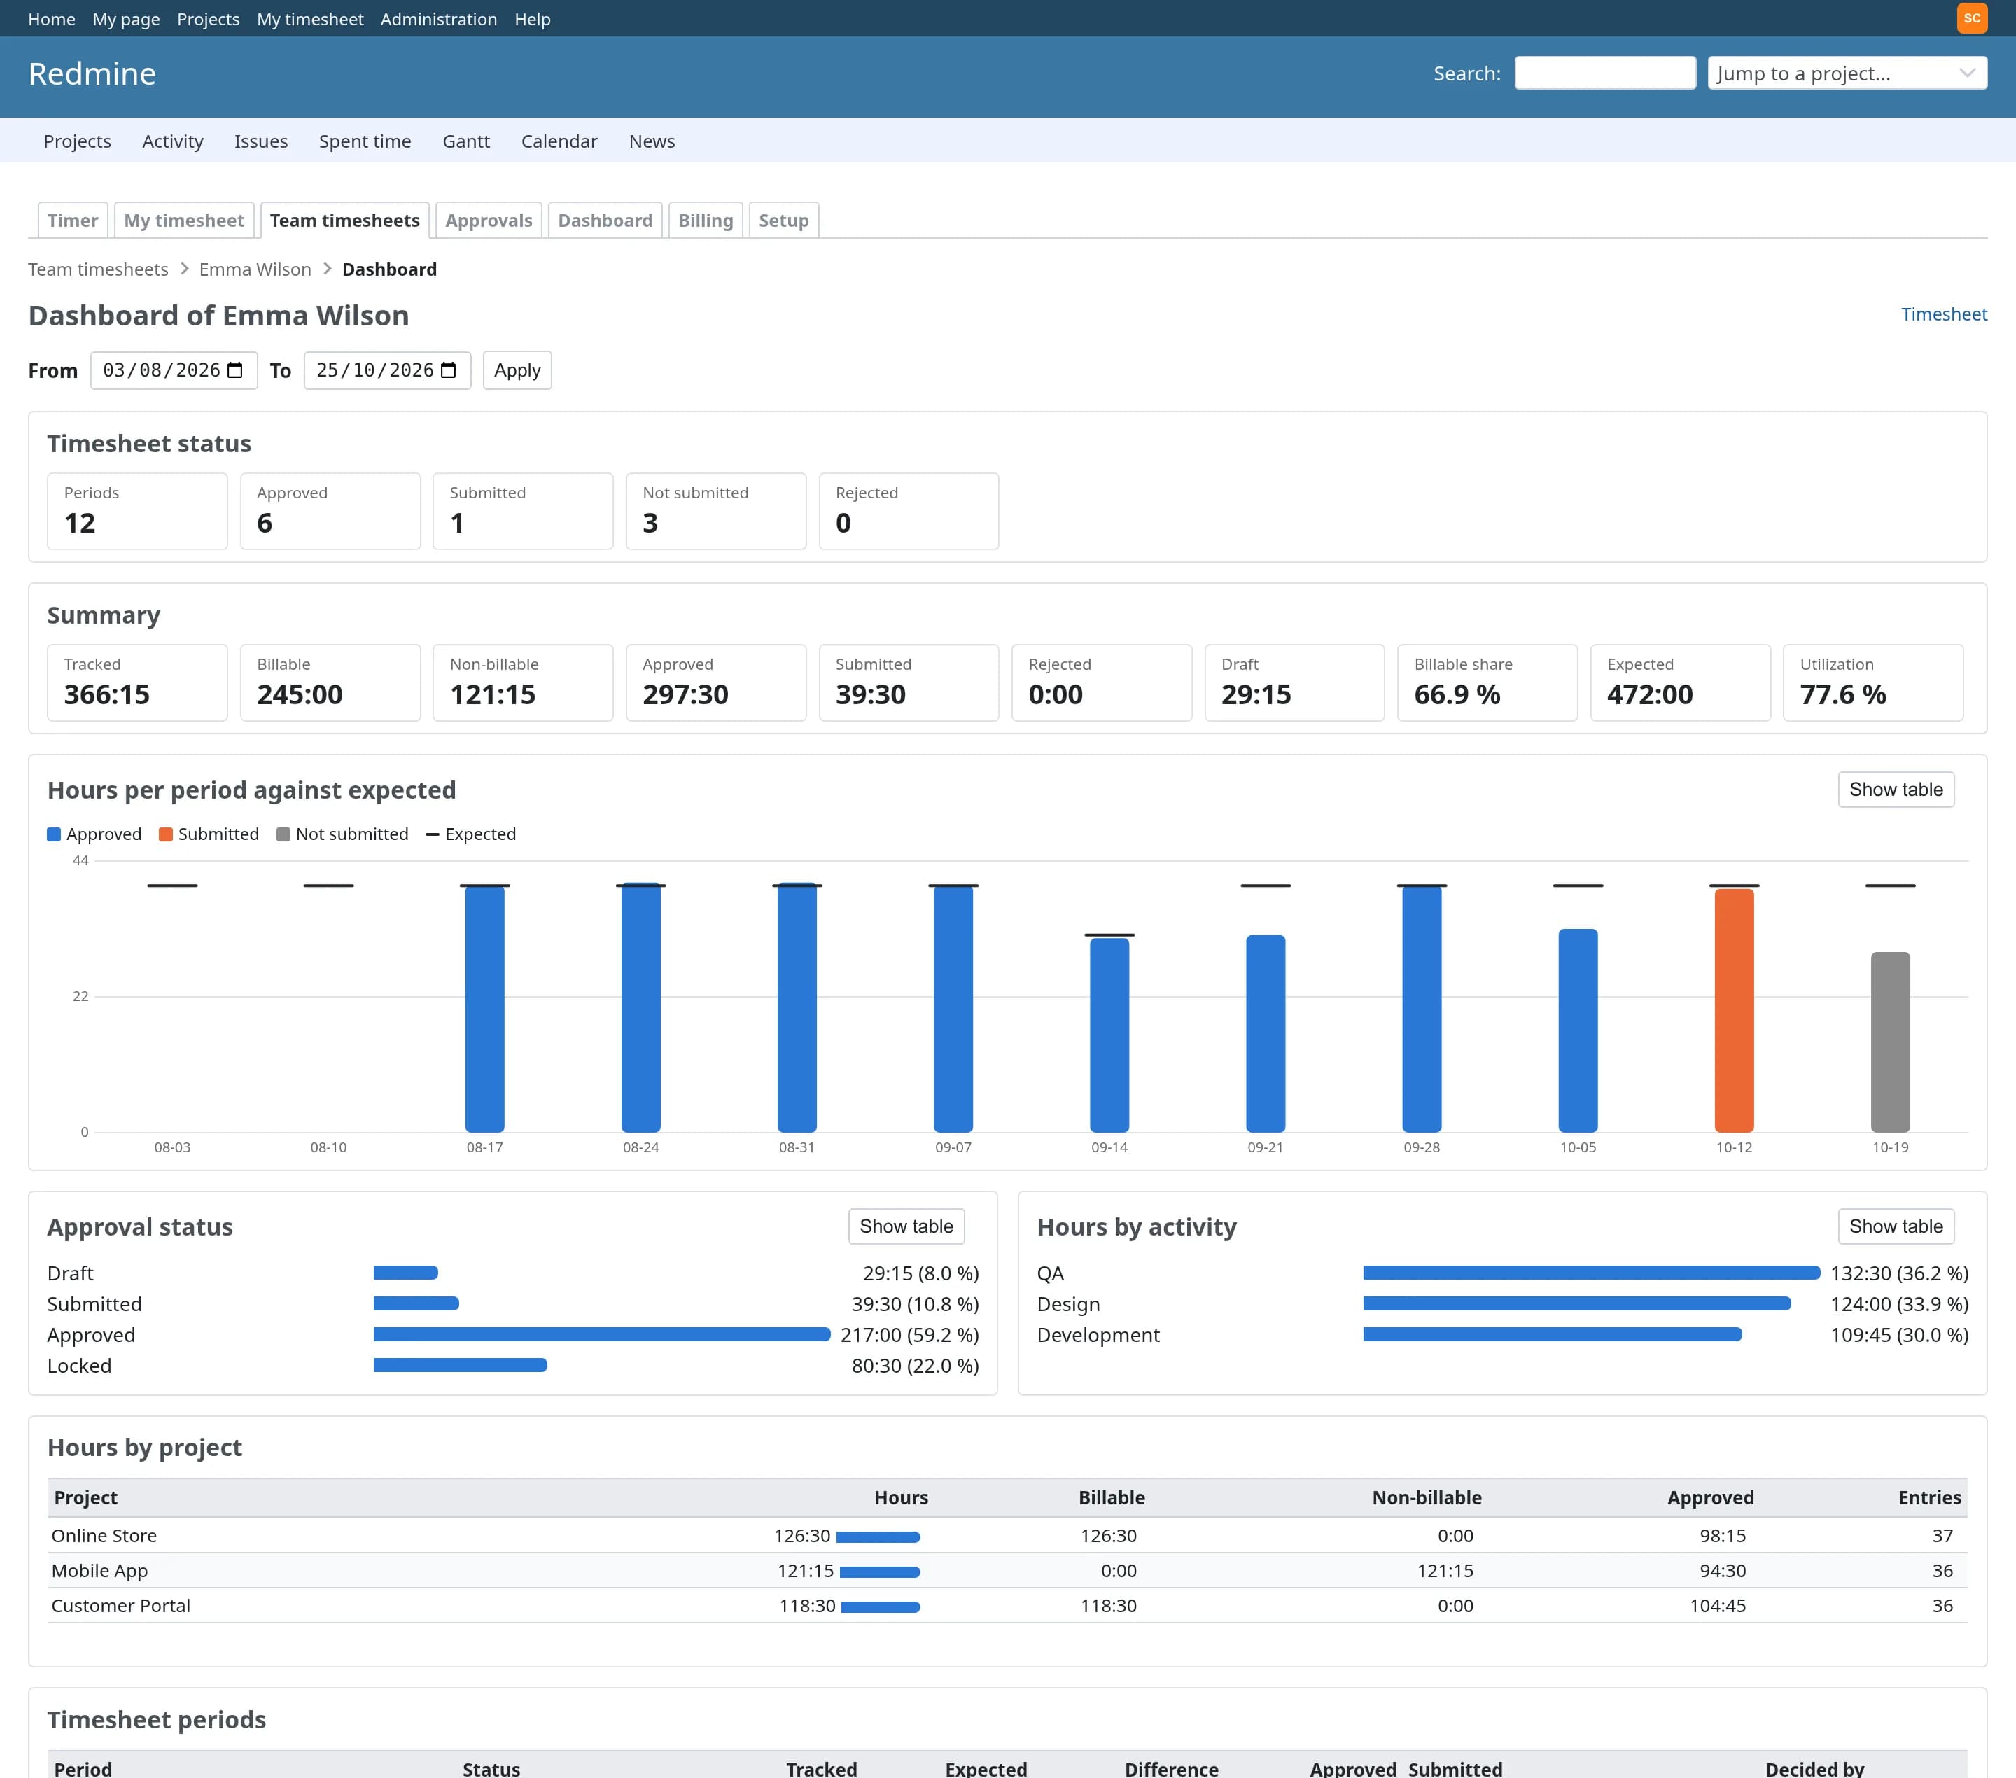Open the timesheet Dashboard tab
Image resolution: width=2016 pixels, height=1778 pixels.
[x=605, y=220]
